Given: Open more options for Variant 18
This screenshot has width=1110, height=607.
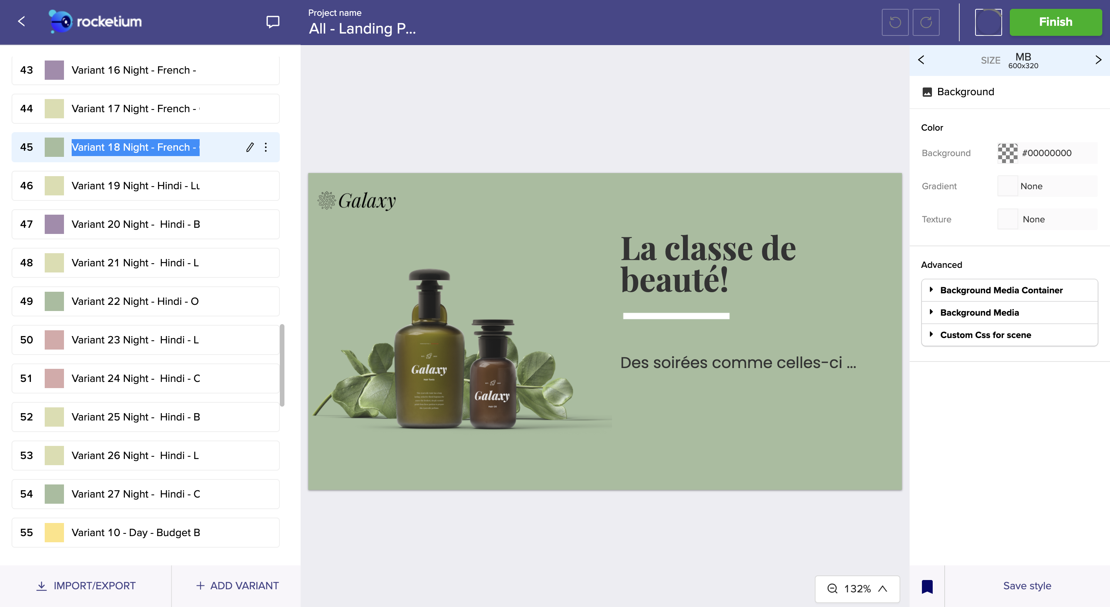Looking at the screenshot, I should click(266, 147).
